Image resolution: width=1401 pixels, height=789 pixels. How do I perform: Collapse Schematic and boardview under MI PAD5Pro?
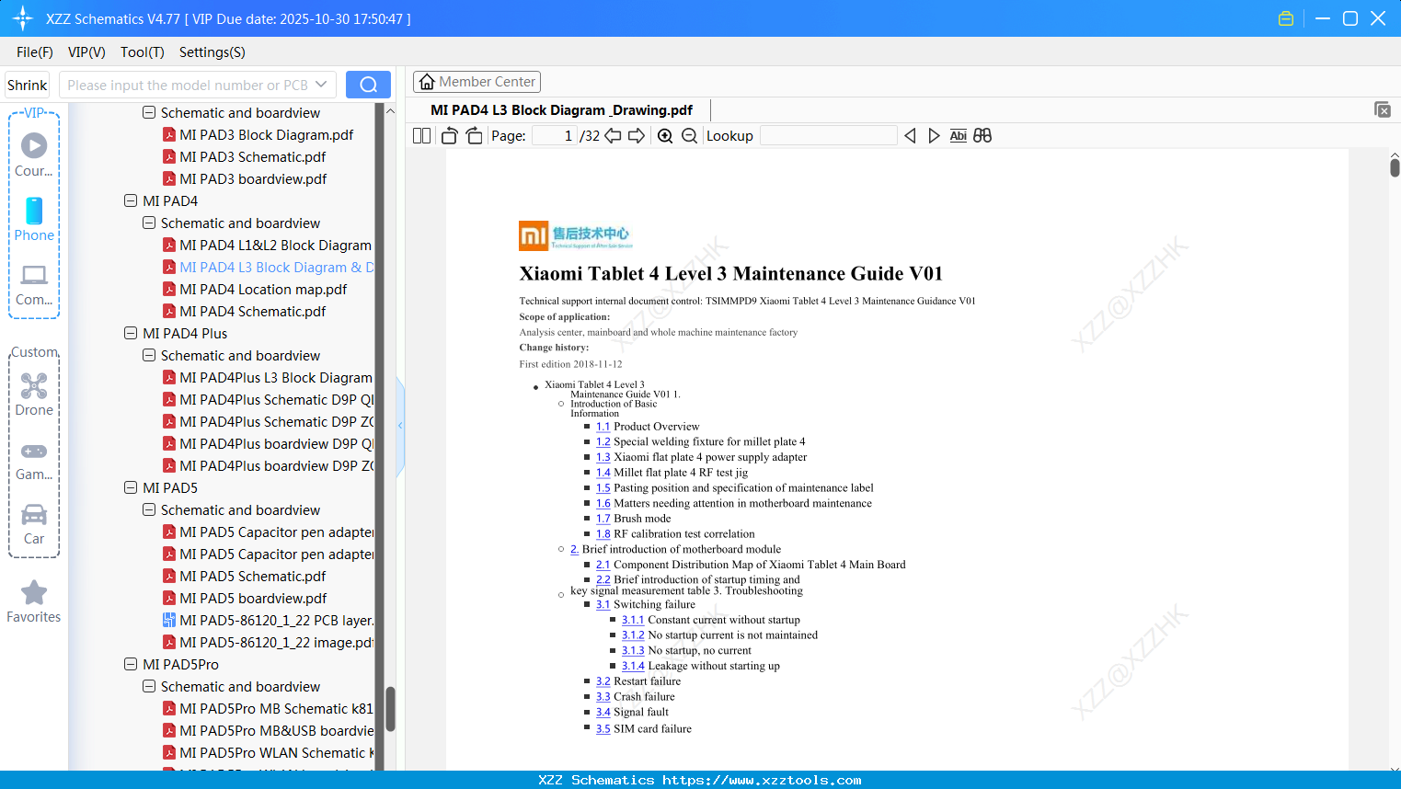[x=149, y=686]
